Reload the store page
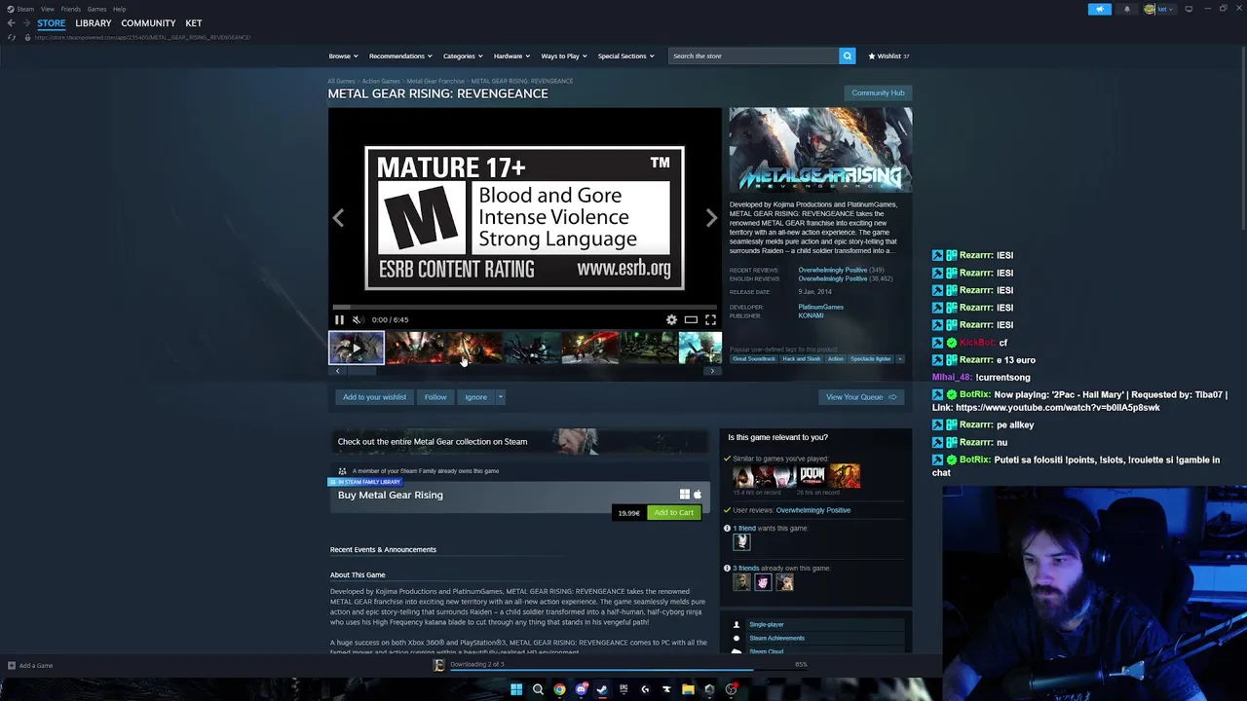Viewport: 1247px width, 701px height. [12, 37]
